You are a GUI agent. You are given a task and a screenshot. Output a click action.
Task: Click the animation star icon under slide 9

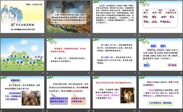click(1, 111)
